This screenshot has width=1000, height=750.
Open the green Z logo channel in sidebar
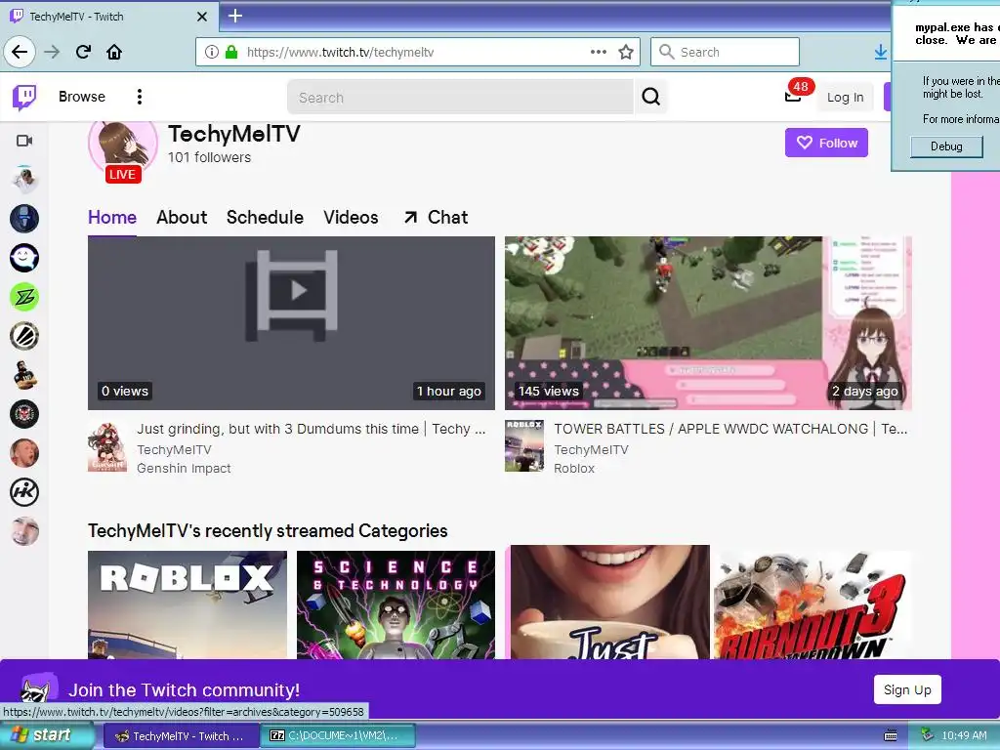24,297
